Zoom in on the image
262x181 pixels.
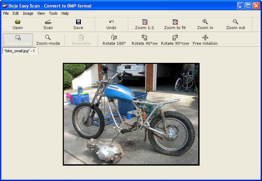[x=205, y=25]
